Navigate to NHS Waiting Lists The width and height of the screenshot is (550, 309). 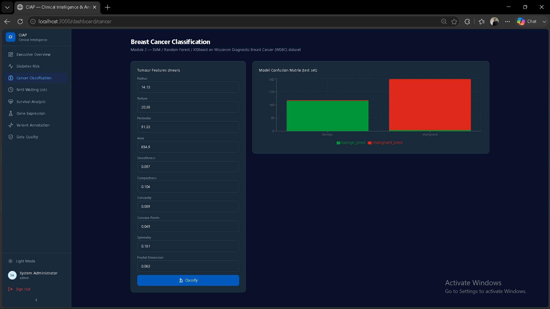[36, 90]
